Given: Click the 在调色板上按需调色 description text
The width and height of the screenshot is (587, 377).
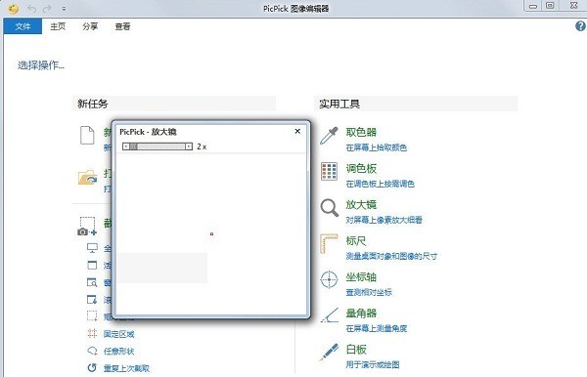Looking at the screenshot, I should point(380,184).
